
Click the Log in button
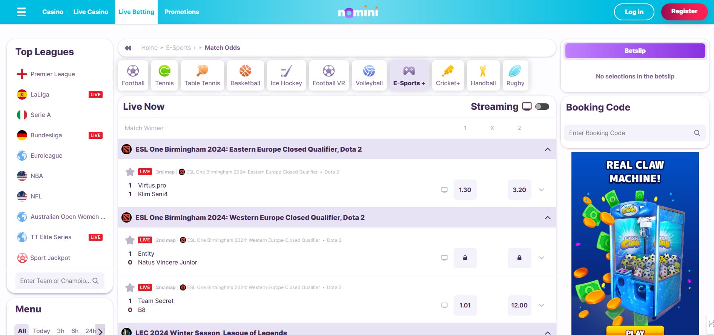point(634,12)
